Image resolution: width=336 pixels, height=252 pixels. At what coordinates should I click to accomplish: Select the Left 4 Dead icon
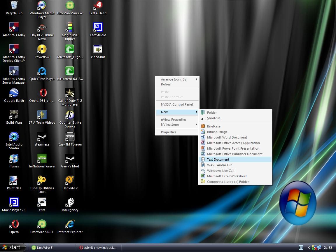point(98,6)
